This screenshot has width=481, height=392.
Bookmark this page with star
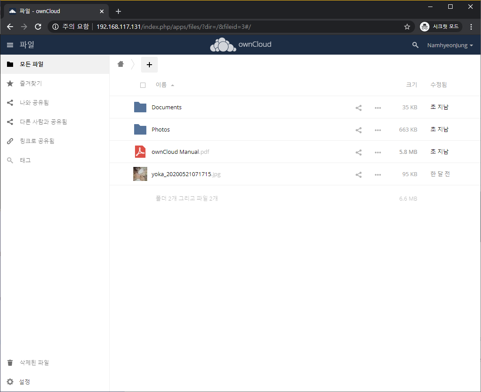[x=407, y=27]
